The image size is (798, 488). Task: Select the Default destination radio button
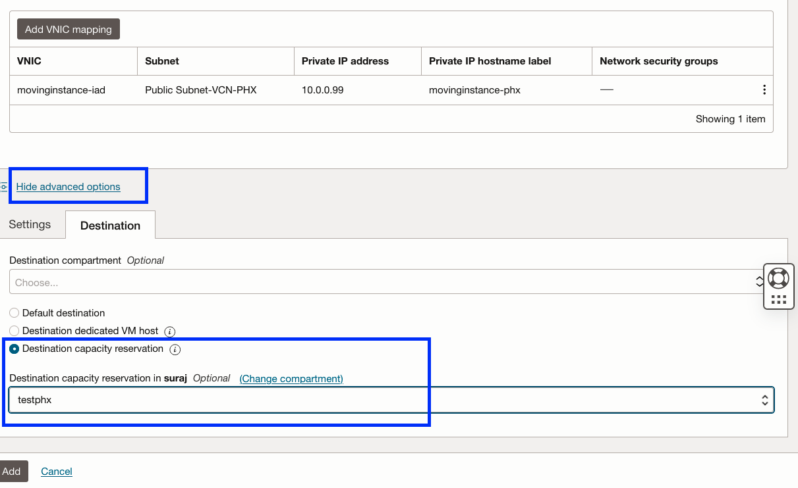tap(14, 313)
